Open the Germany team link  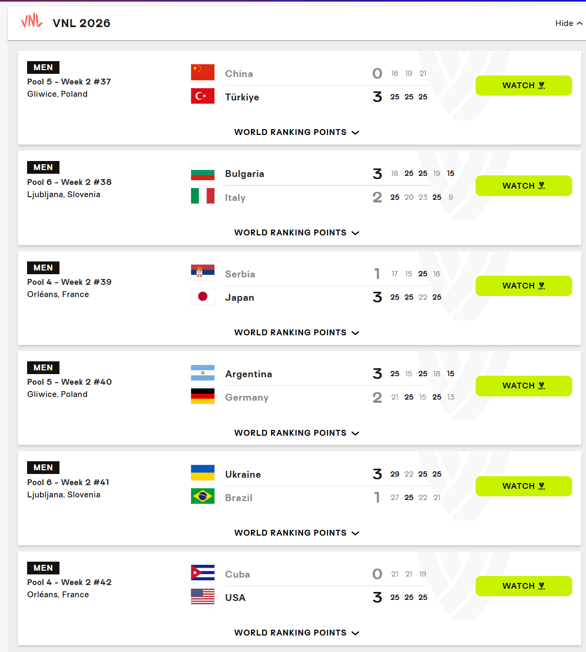tap(247, 397)
